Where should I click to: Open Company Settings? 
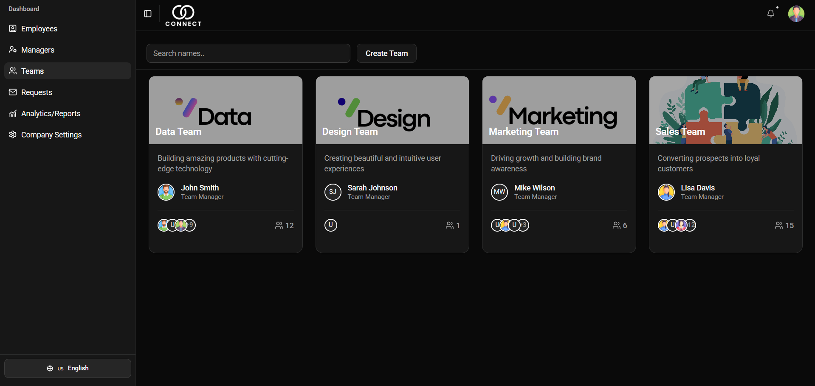(51, 135)
